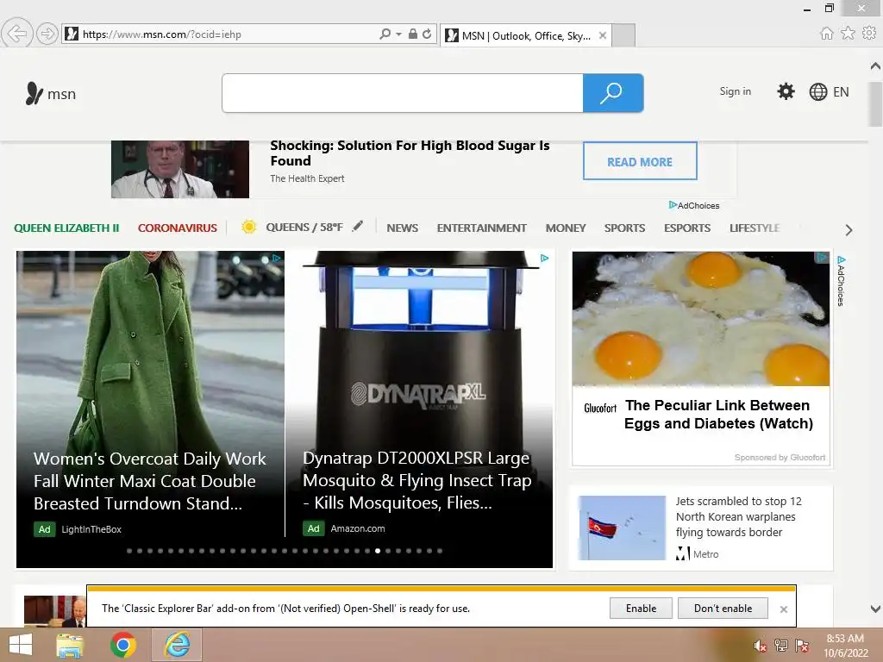Open the LIFESTYLE menu item
The width and height of the screenshot is (883, 662).
(755, 228)
